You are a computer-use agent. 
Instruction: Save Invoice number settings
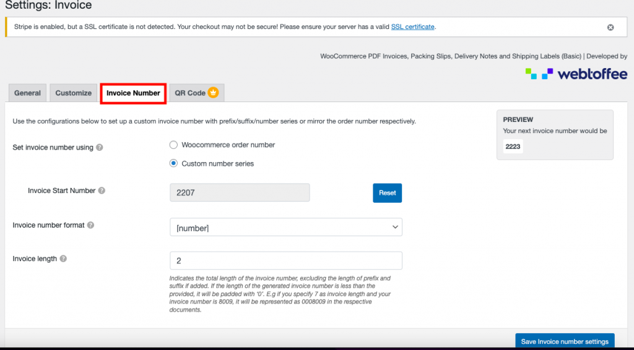[x=565, y=341]
